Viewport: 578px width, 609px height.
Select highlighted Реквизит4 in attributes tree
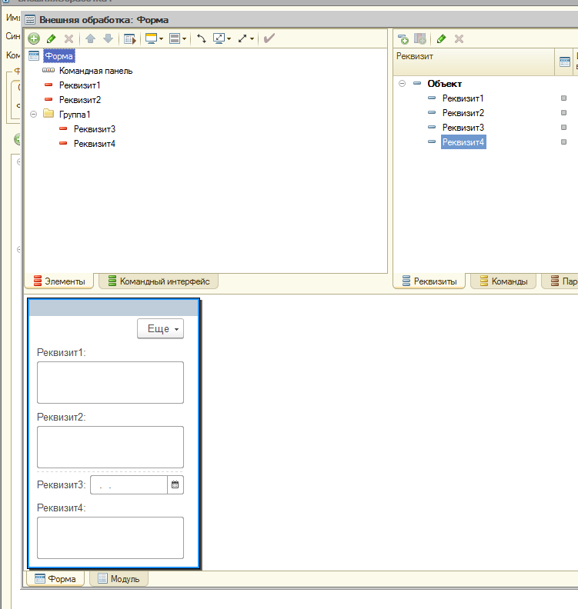(x=463, y=142)
